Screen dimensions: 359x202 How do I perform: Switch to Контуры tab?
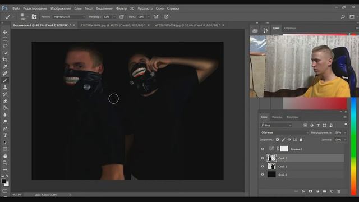[293, 117]
